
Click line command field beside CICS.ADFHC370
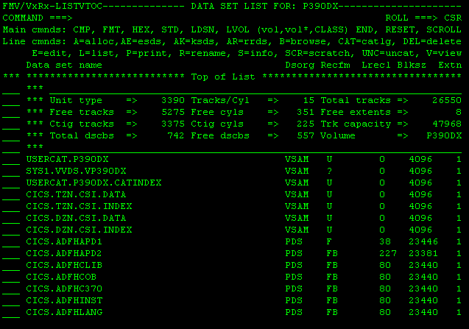(x=11, y=289)
